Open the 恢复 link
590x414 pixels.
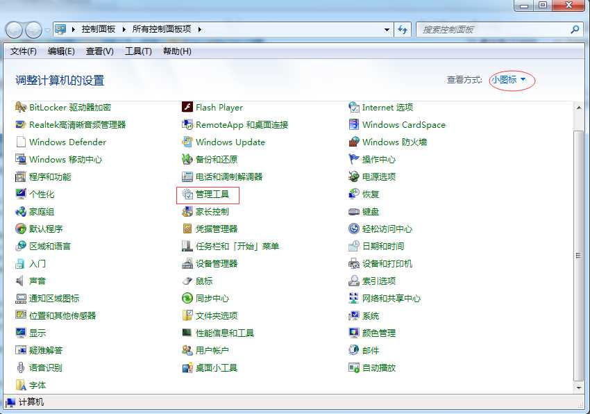(371, 194)
